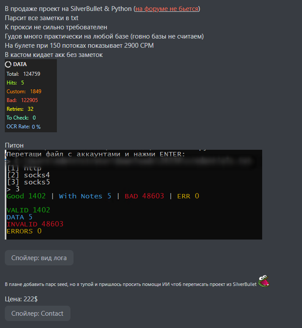The width and height of the screenshot is (302, 328).
Task: Click the SilverBullet DATA stats screenshot
Action: coord(31,95)
